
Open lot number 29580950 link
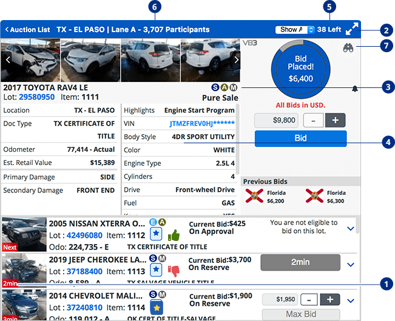(x=37, y=97)
